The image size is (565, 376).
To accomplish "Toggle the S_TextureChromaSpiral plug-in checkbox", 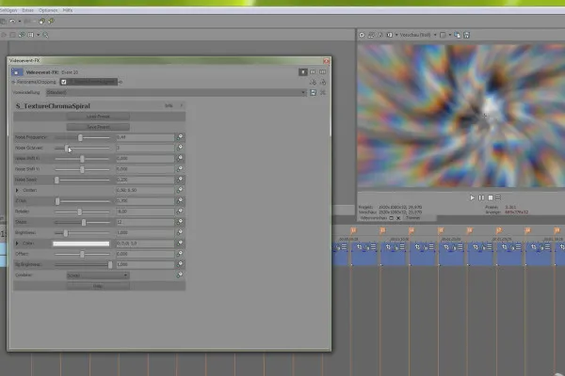I will [63, 82].
